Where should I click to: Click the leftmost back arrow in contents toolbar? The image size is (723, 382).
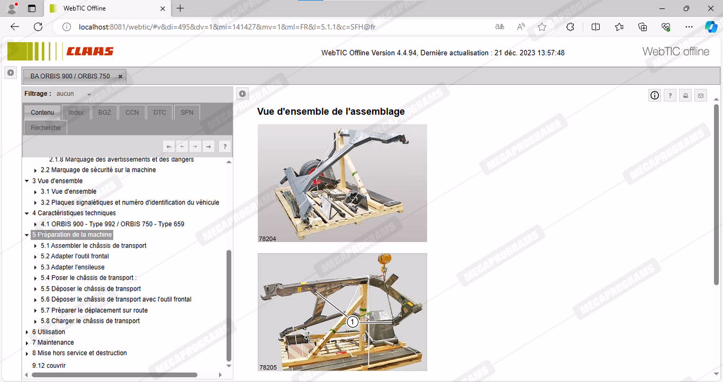pos(169,147)
